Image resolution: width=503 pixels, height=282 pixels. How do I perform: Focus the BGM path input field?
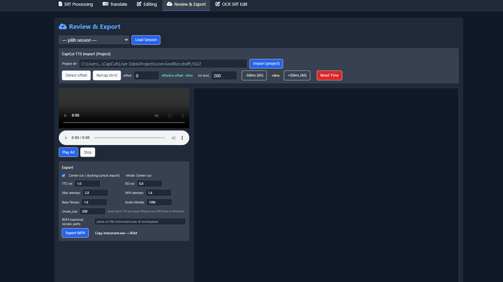[140, 222]
